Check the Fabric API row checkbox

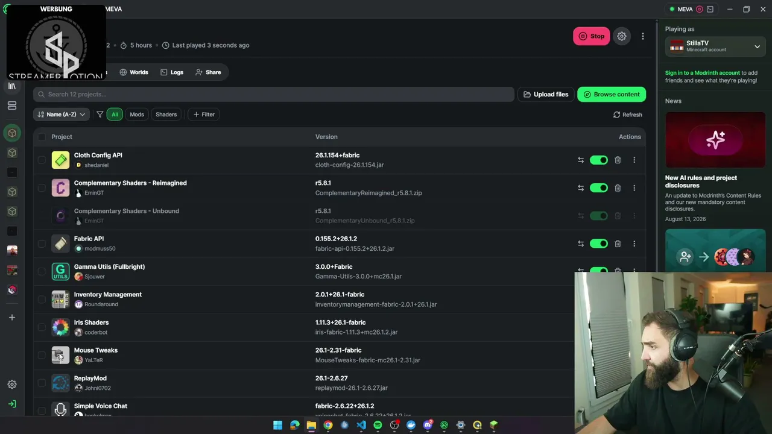pyautogui.click(x=42, y=244)
